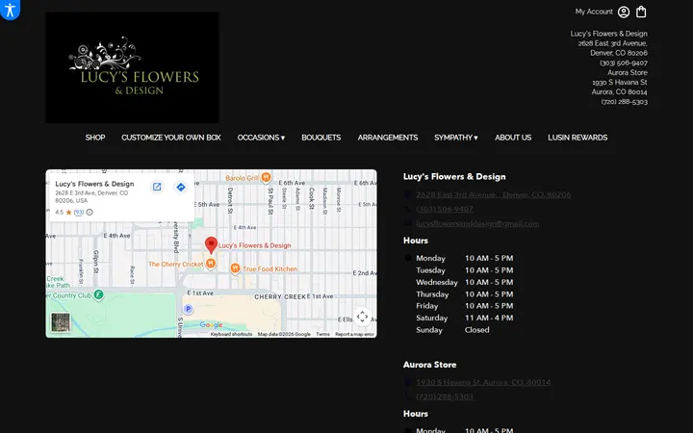This screenshot has width=693, height=433.
Task: Open CUSTOMIZE YOUR OWN BOX page
Action: click(171, 138)
